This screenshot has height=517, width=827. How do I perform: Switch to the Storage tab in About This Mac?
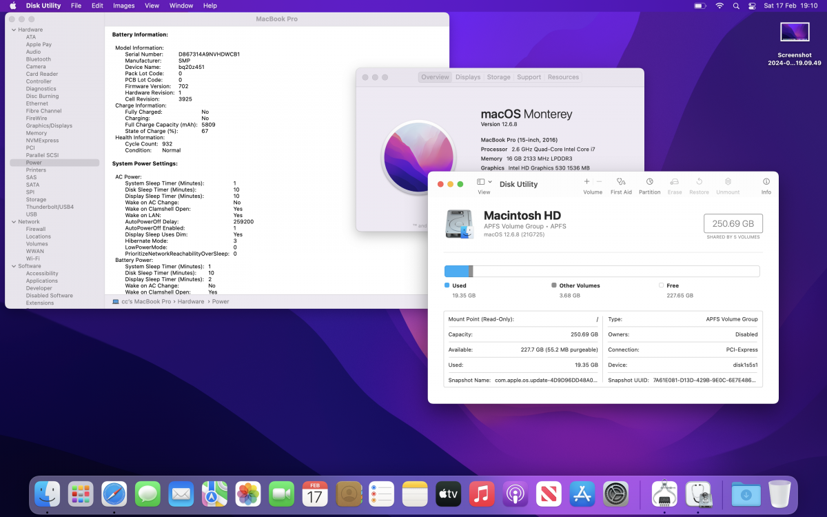pos(499,77)
